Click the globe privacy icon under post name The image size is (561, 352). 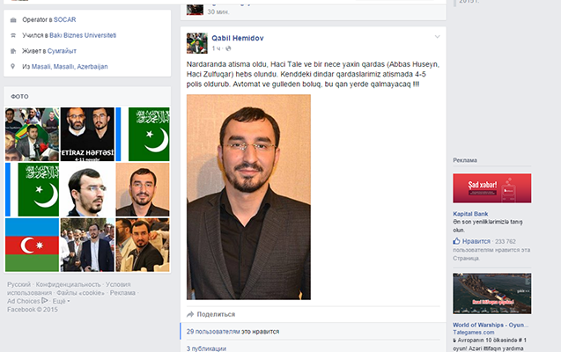point(228,48)
